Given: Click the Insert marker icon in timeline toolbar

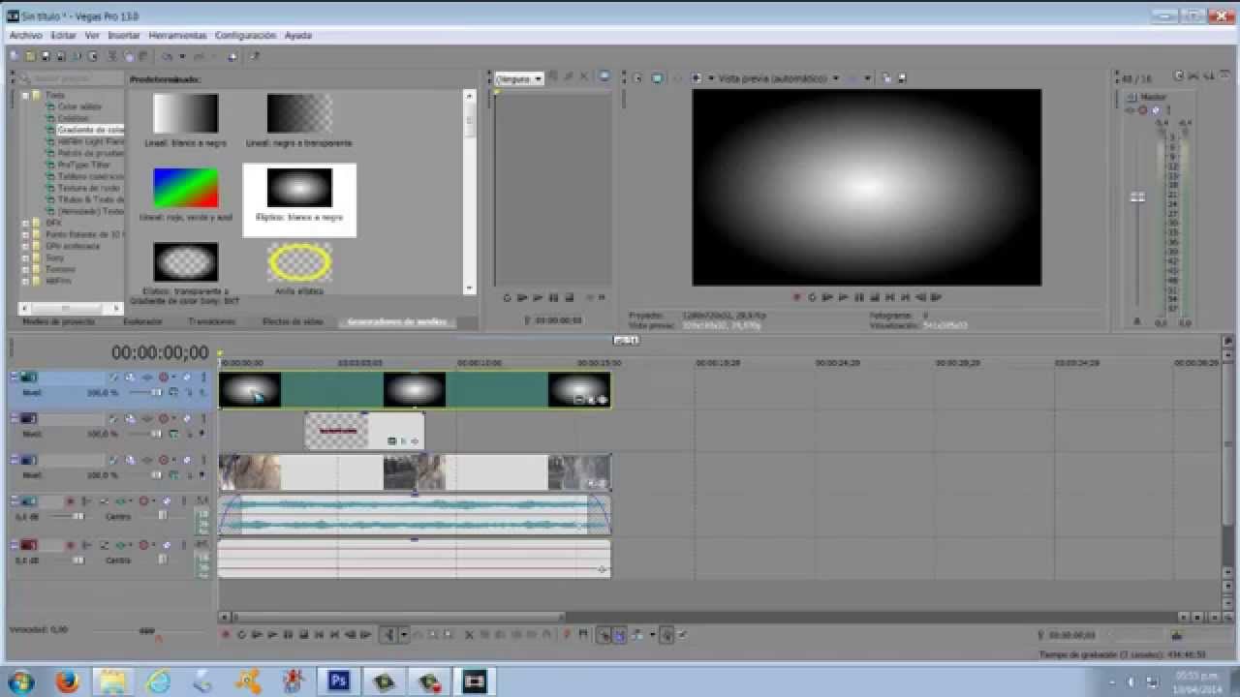Looking at the screenshot, I should 567,635.
